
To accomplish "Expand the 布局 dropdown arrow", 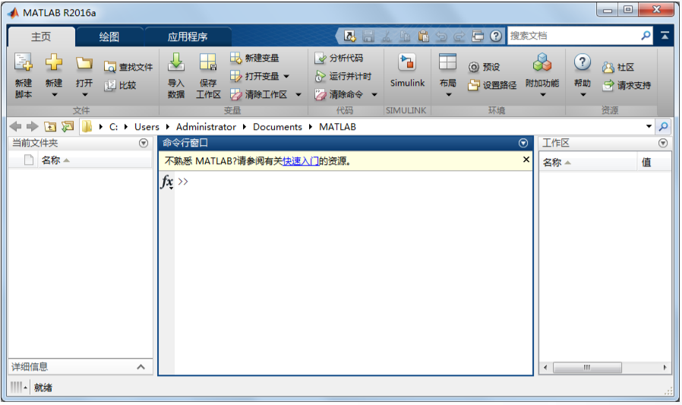I will point(448,95).
